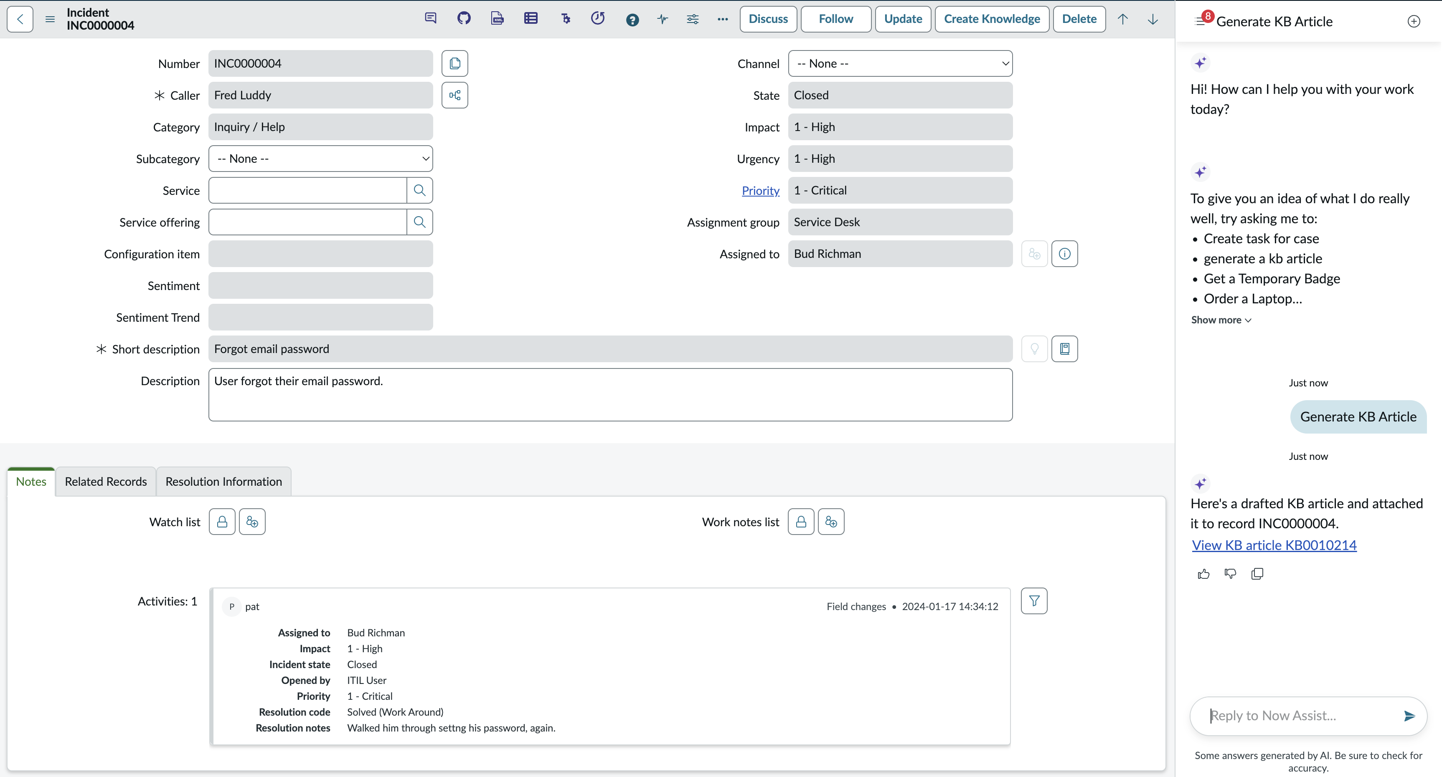
Task: Click the 'generate a kb article' suggestion
Action: point(1263,259)
